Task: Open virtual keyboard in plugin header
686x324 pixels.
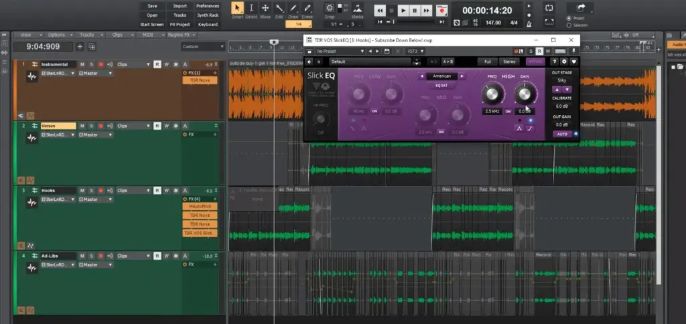Action: tap(561, 51)
